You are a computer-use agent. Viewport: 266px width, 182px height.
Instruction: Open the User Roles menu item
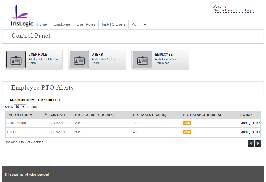click(x=86, y=24)
